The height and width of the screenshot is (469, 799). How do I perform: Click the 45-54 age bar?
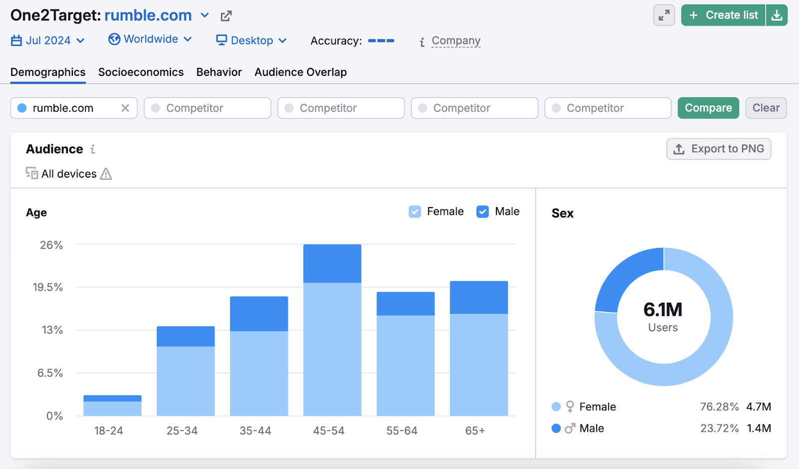pyautogui.click(x=332, y=330)
